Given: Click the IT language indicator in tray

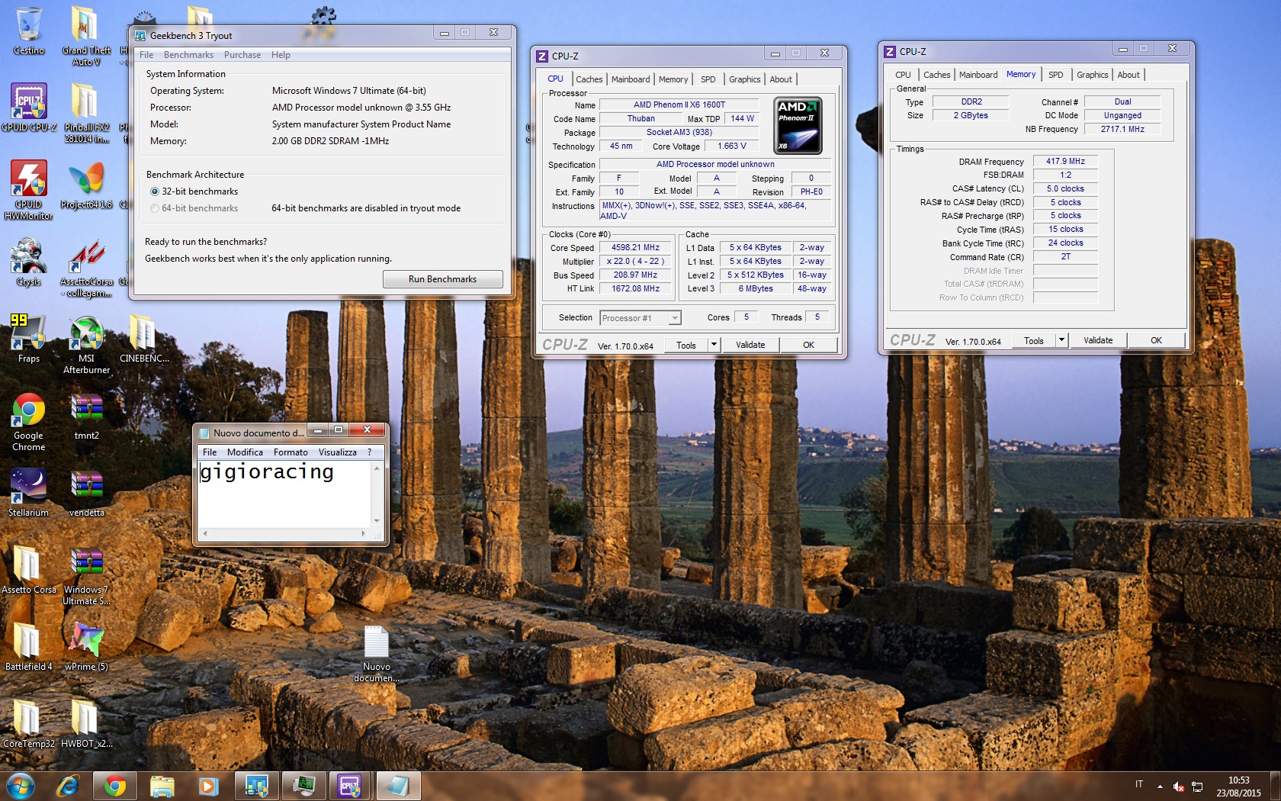Looking at the screenshot, I should coord(1139,784).
